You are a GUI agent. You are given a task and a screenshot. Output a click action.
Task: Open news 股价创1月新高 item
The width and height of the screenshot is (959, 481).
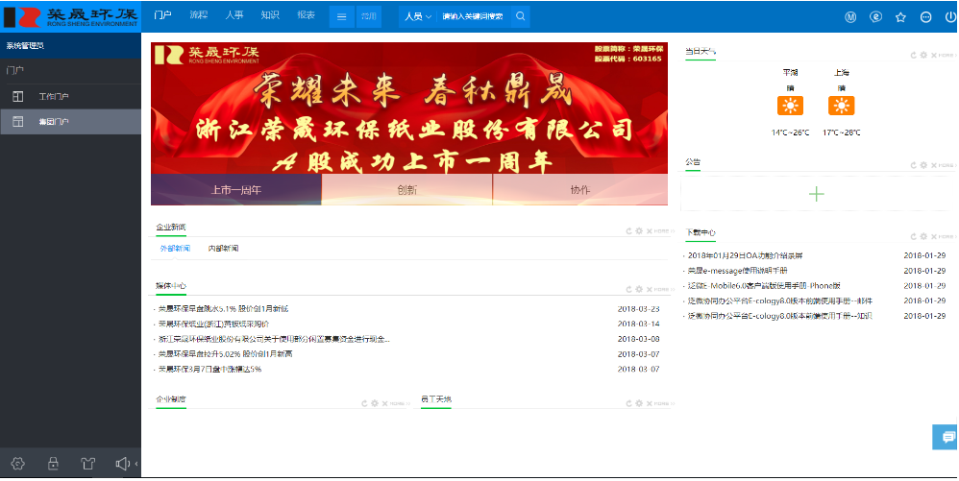tap(225, 354)
